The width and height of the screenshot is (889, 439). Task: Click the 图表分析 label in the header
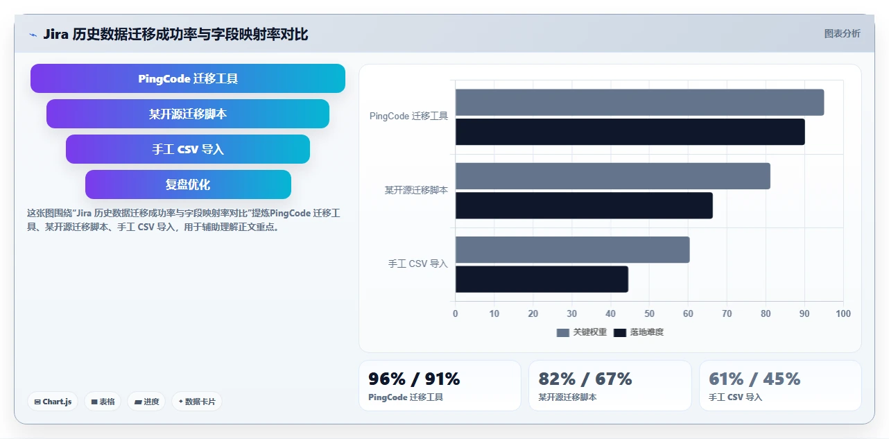click(842, 34)
